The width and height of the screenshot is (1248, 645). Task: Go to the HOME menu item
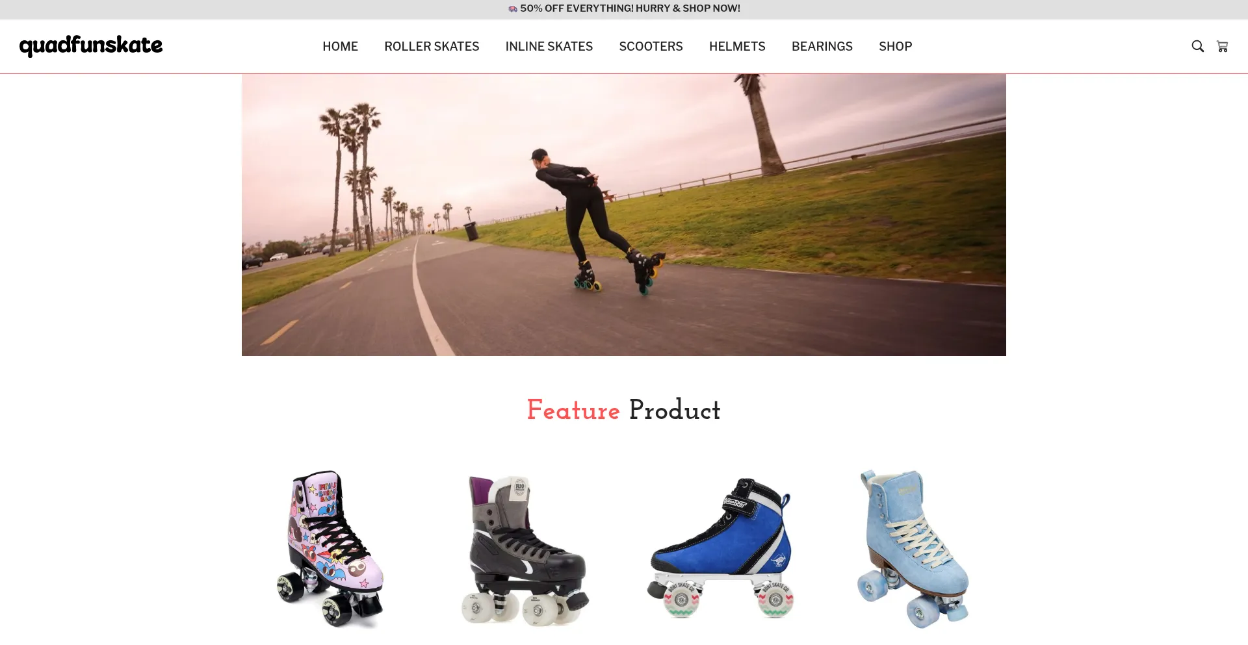(x=340, y=46)
